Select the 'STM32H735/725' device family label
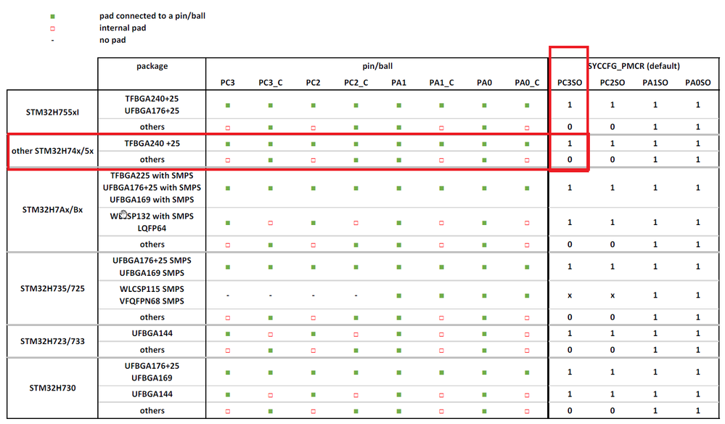The image size is (725, 424). (x=52, y=288)
